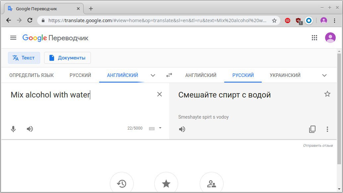Image resolution: width=343 pixels, height=193 pixels.
Task: Select АНГЛИЙСКИЙ as source language
Action: point(122,75)
